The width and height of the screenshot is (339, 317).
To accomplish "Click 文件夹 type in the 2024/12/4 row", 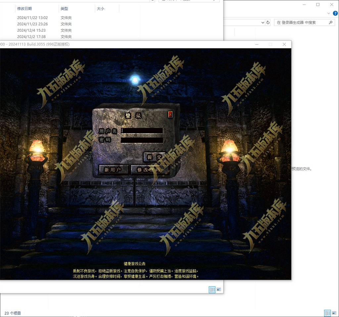I will tap(66, 30).
